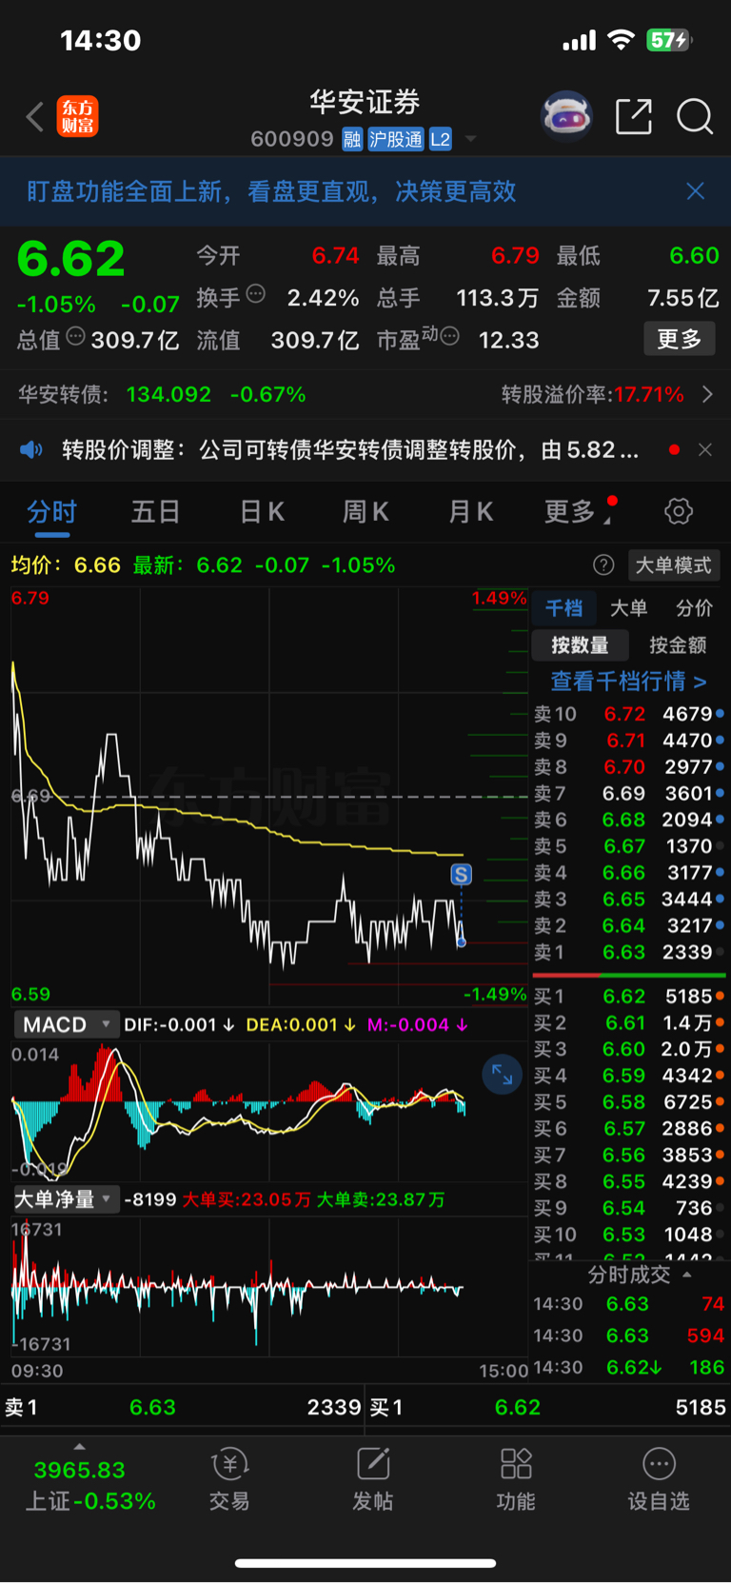This screenshot has width=731, height=1583.
Task: Tap bottom bar 卖1 6.63 quote
Action: (x=182, y=1408)
